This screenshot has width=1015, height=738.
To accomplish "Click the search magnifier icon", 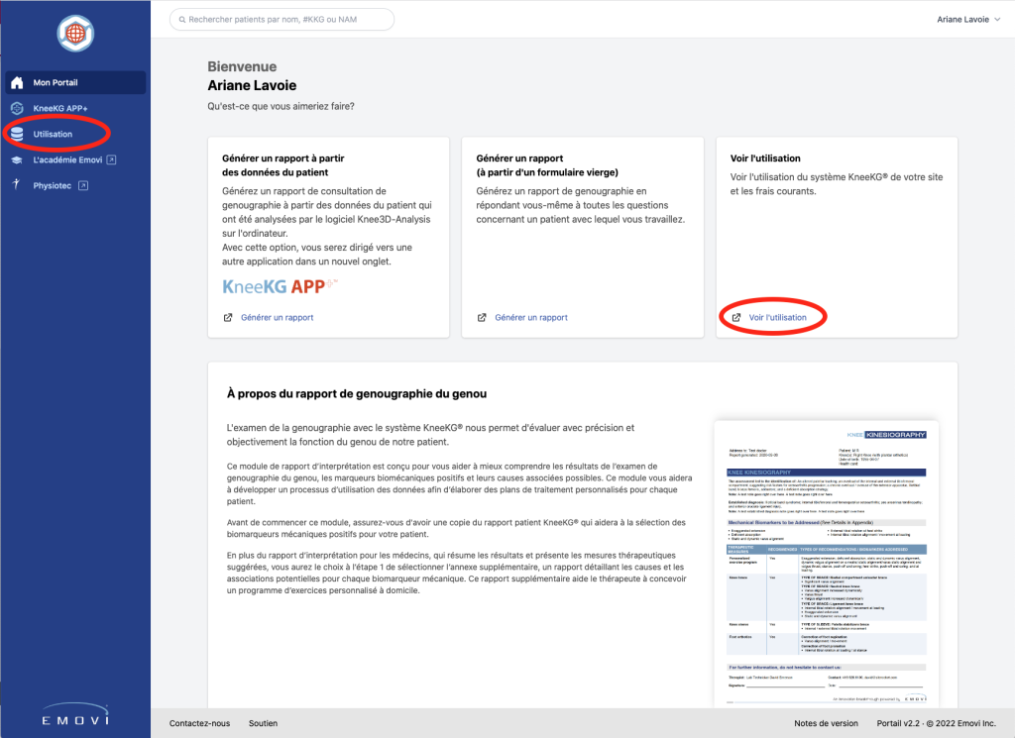I will [x=182, y=20].
